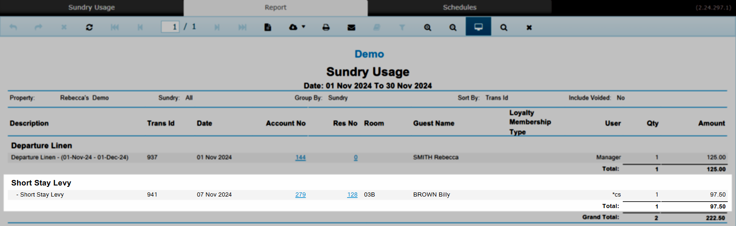This screenshot has height=226, width=736.
Task: Click the undo arrow in report toolbar
Action: point(13,27)
